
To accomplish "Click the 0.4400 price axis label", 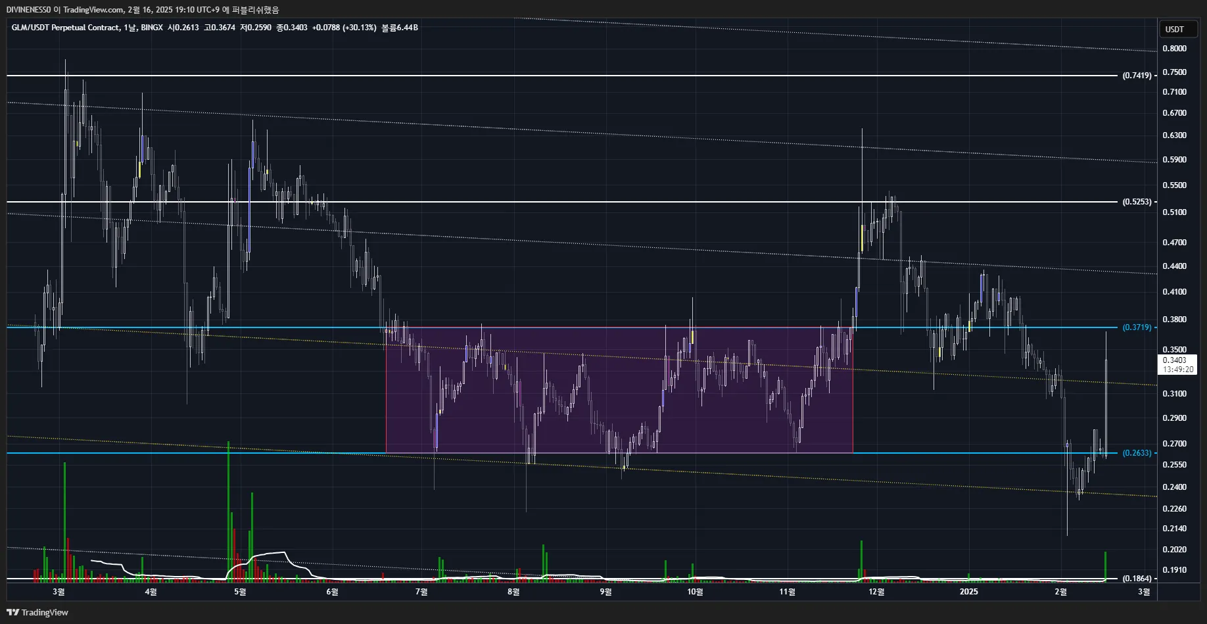I will point(1175,266).
